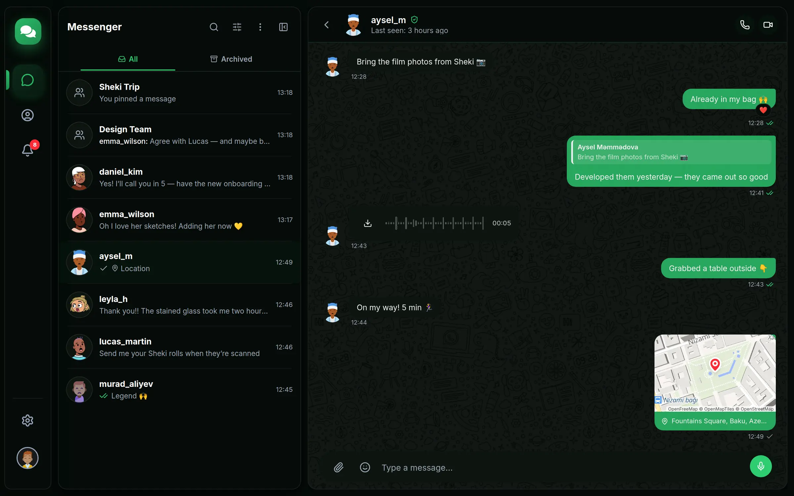Click the Nizami bağı map label
794x496 pixels.
pyautogui.click(x=680, y=400)
